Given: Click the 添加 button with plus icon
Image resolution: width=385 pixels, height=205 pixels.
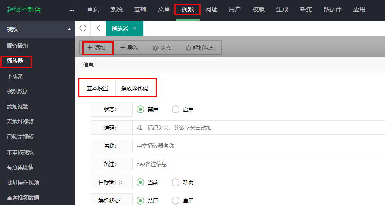Looking at the screenshot, I should tap(97, 48).
